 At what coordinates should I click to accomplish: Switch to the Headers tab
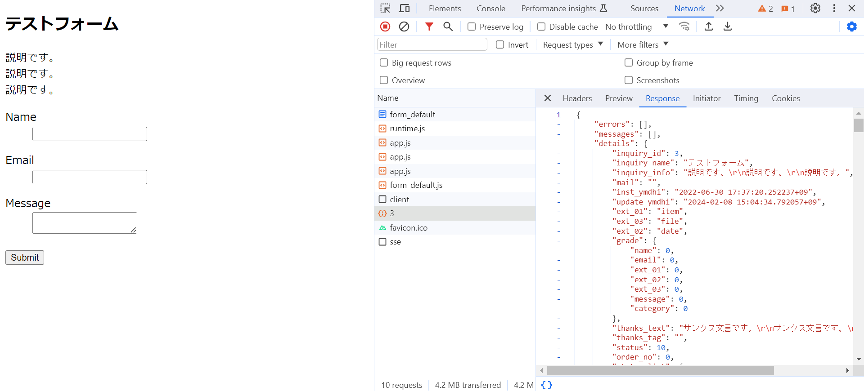coord(577,98)
